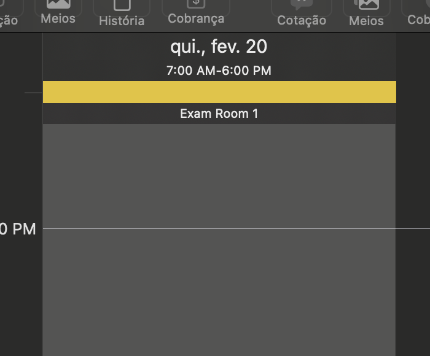Open the História clipboard icon

pos(122,5)
